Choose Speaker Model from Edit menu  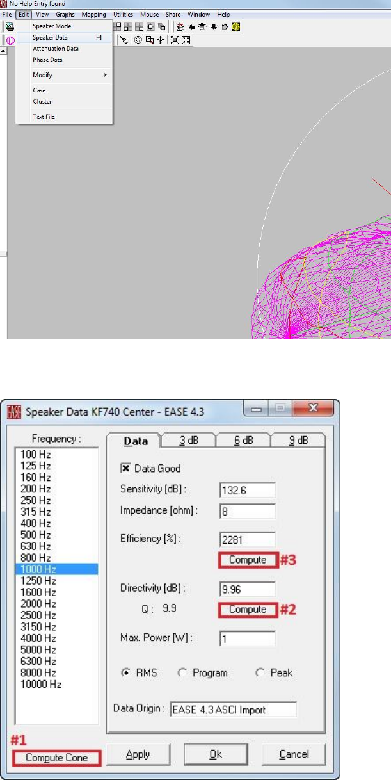pyautogui.click(x=64, y=26)
